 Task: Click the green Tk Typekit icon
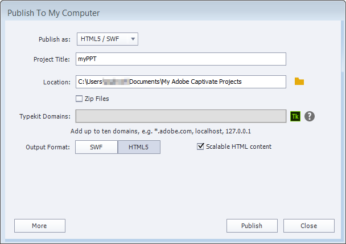click(295, 116)
